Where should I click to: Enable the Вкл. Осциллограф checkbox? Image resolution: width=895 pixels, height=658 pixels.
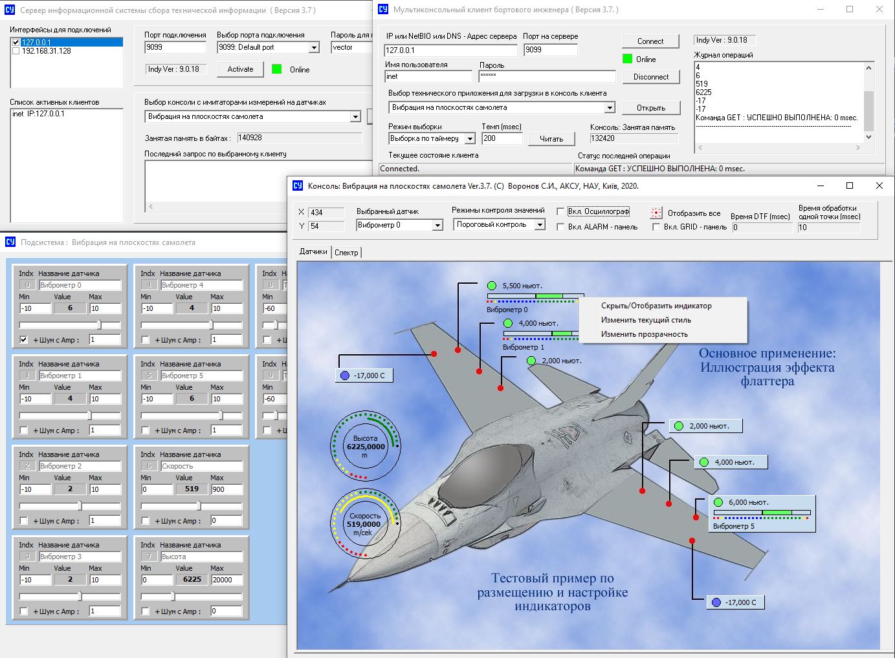(560, 211)
